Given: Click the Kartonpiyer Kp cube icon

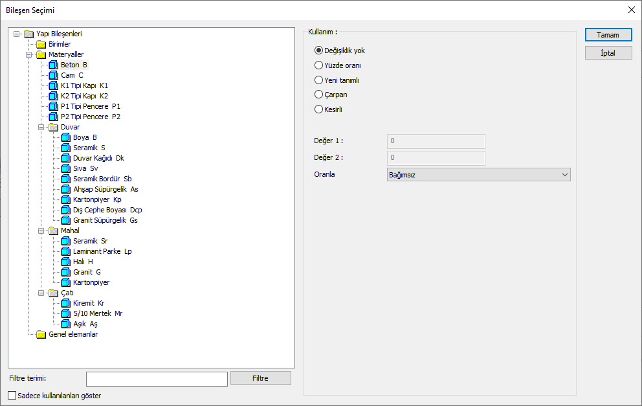Looking at the screenshot, I should 65,199.
